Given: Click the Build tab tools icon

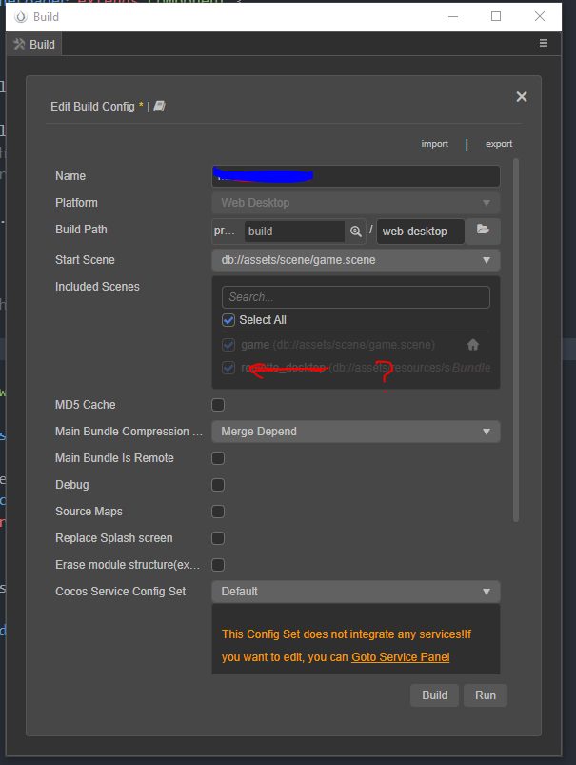Looking at the screenshot, I should (x=19, y=44).
